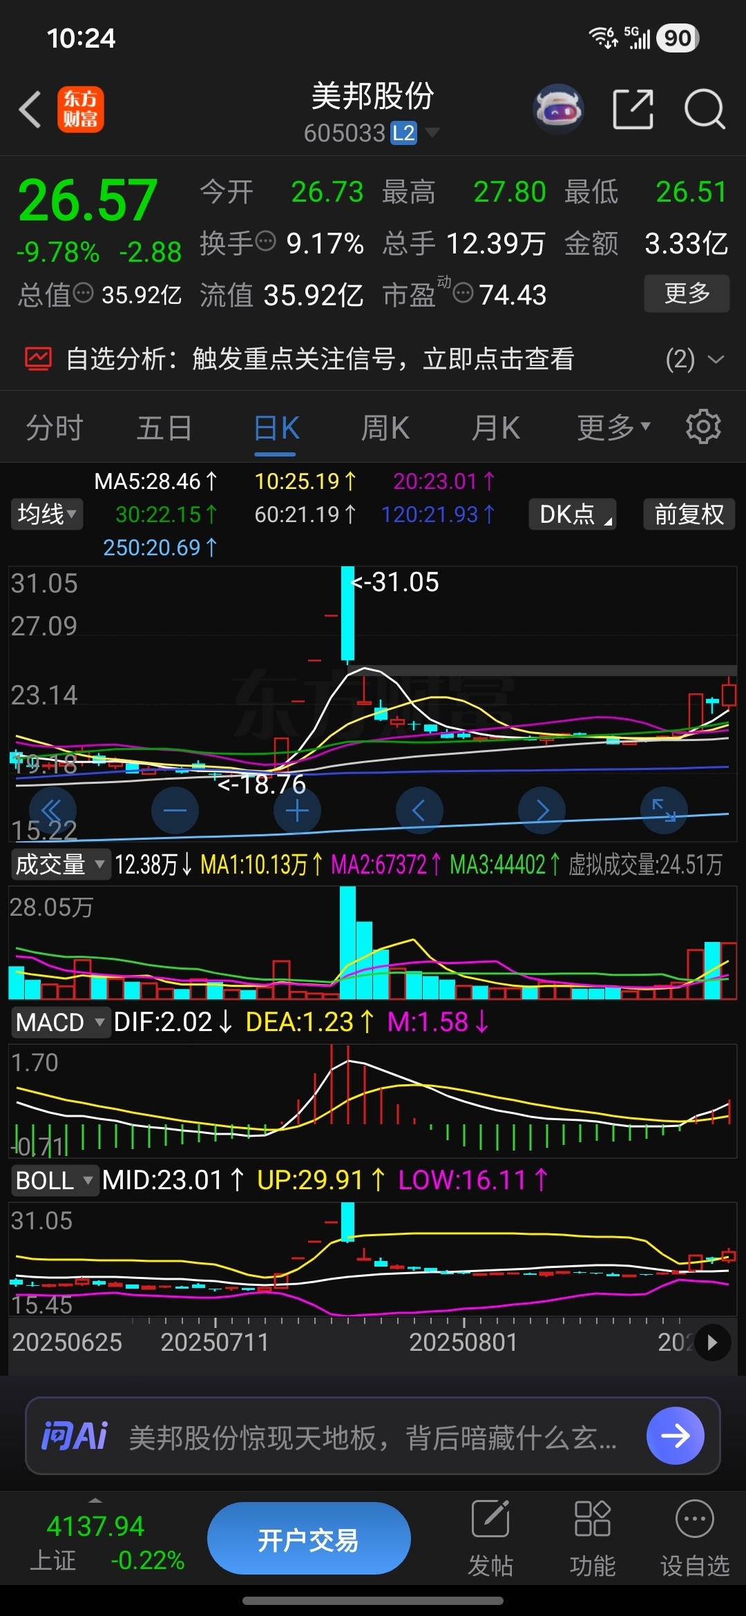Open 发帖 post icon
This screenshot has width=746, height=1616.
tap(490, 1519)
